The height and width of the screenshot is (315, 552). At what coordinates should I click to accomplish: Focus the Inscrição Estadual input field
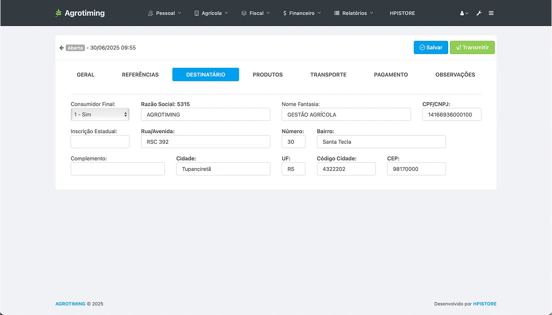100,142
